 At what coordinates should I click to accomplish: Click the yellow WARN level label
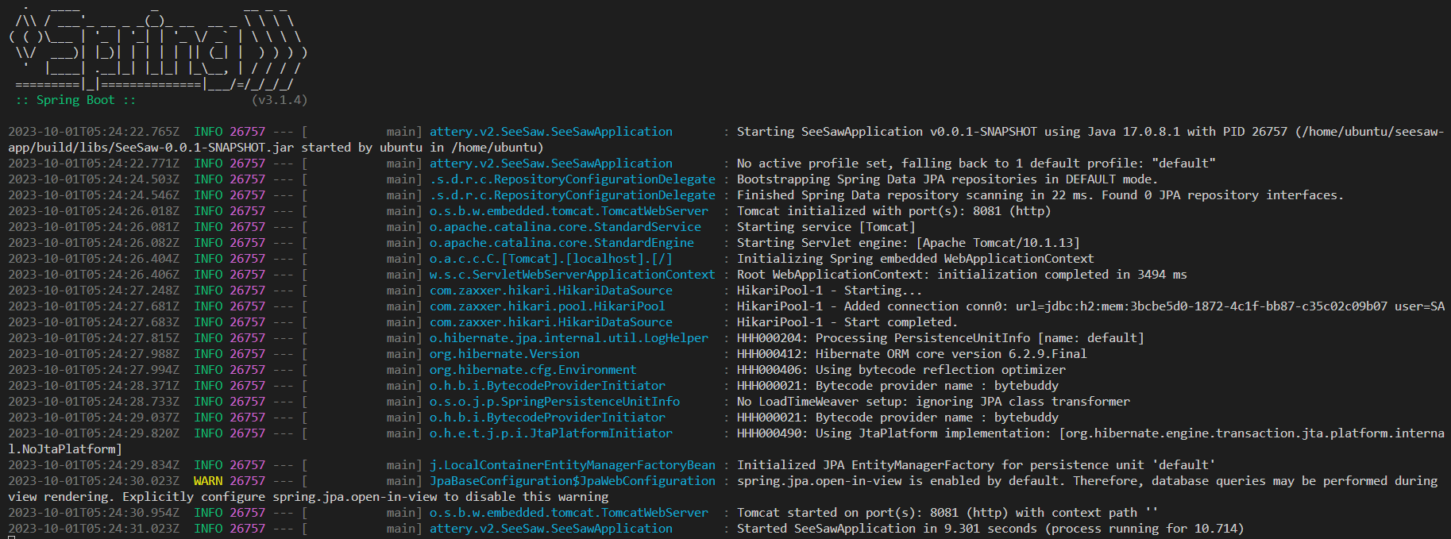coord(208,481)
